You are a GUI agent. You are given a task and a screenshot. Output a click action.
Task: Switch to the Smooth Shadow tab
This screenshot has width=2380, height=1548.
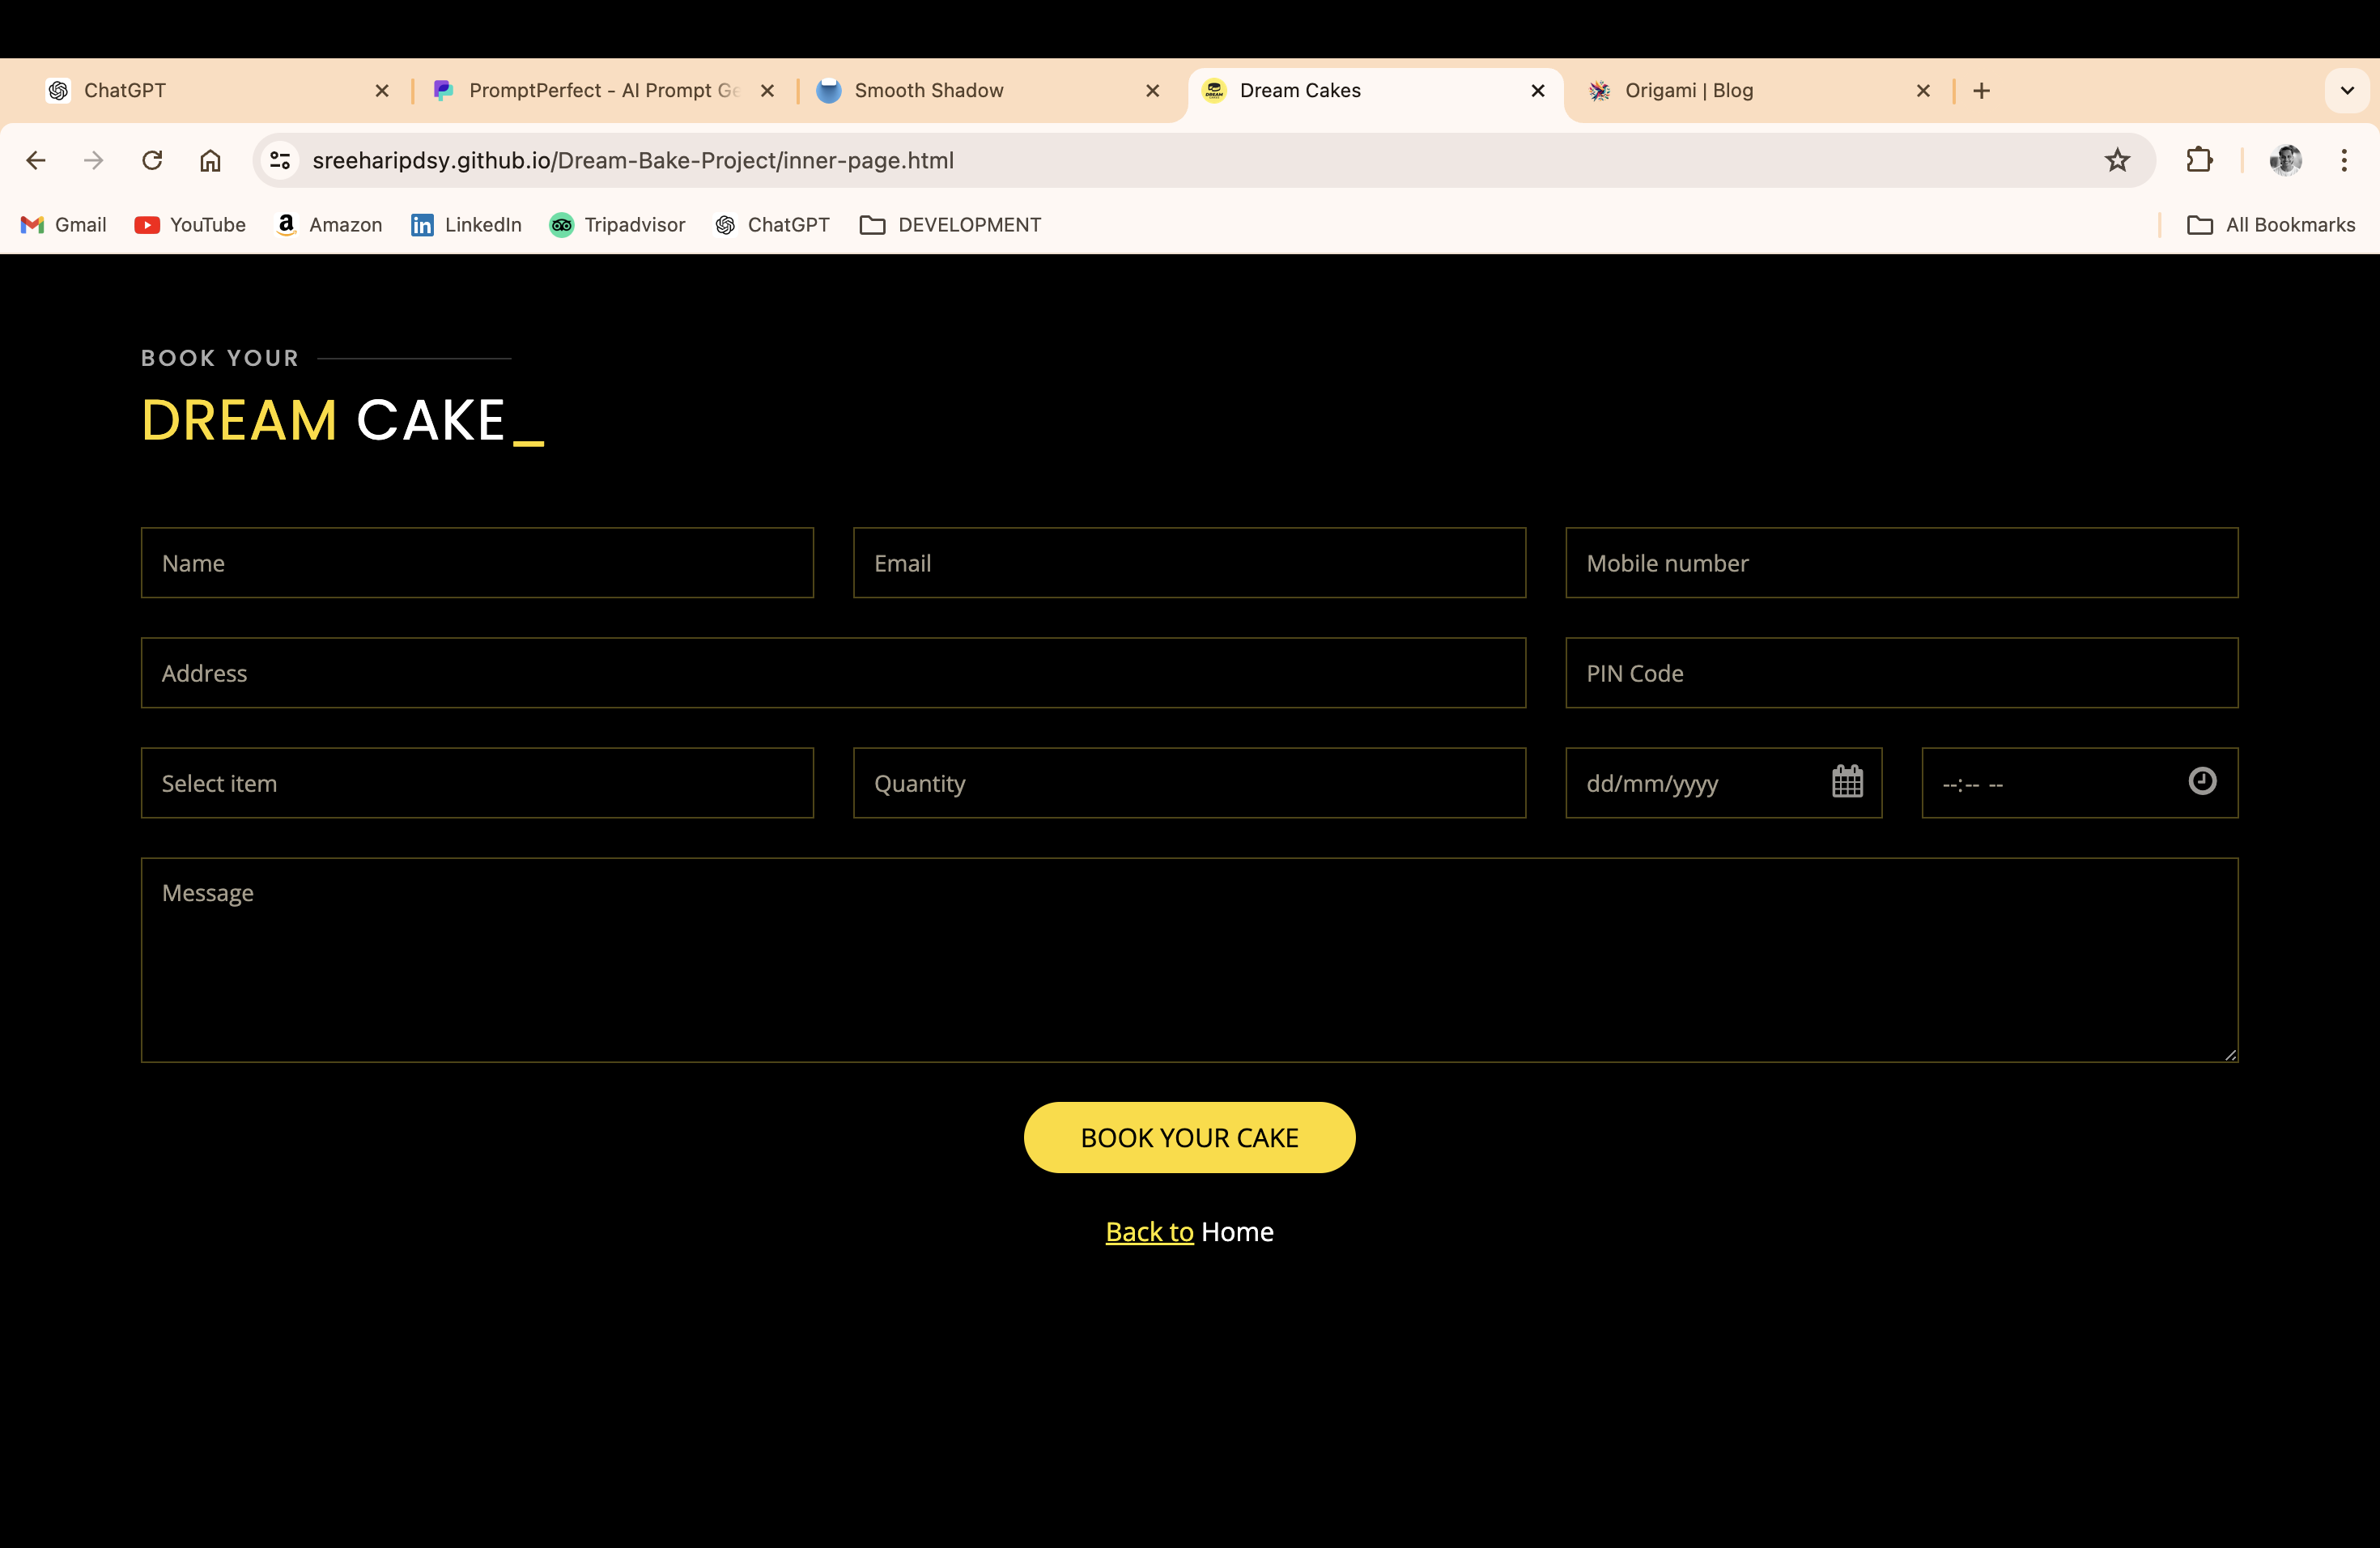pyautogui.click(x=928, y=90)
